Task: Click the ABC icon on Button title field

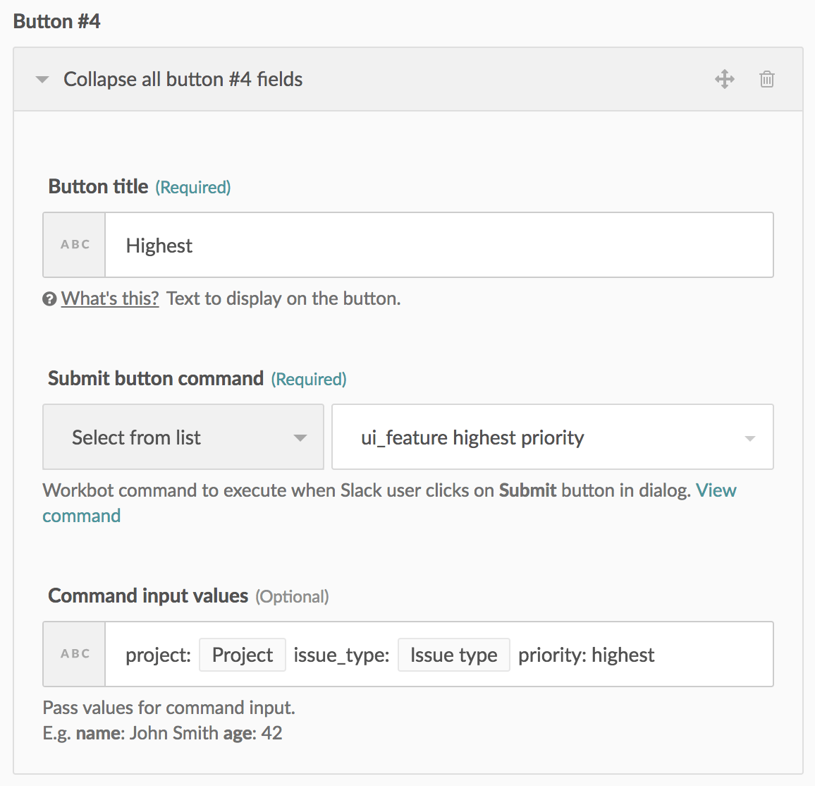Action: tap(74, 245)
